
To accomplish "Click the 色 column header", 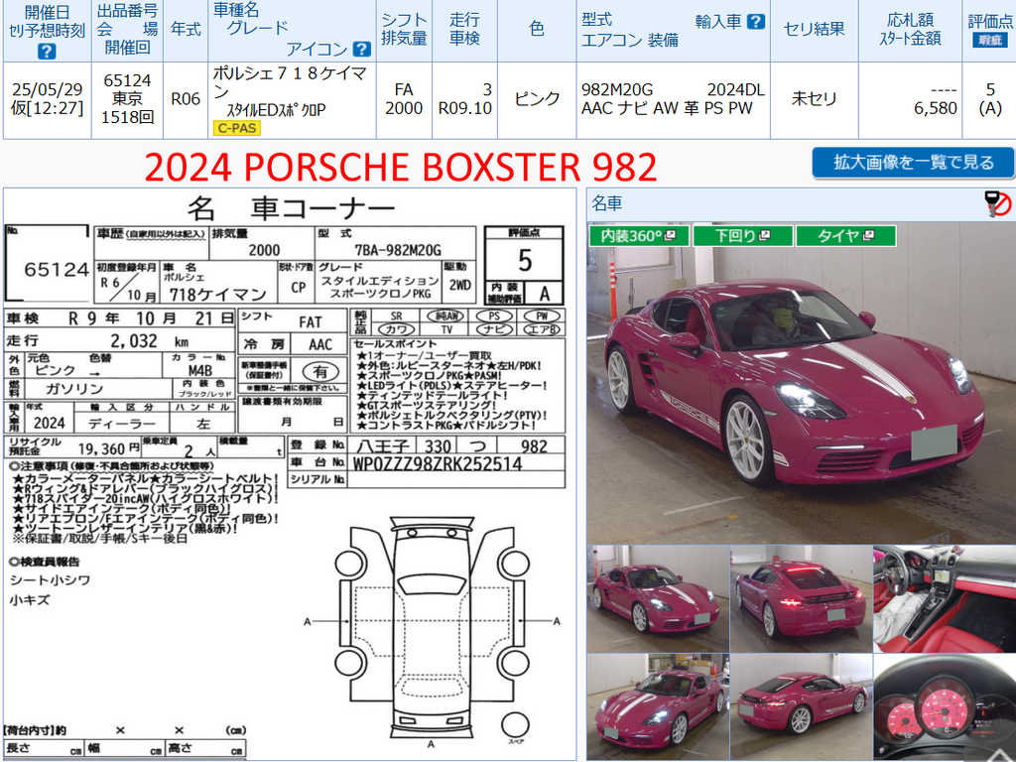I will click(x=537, y=31).
